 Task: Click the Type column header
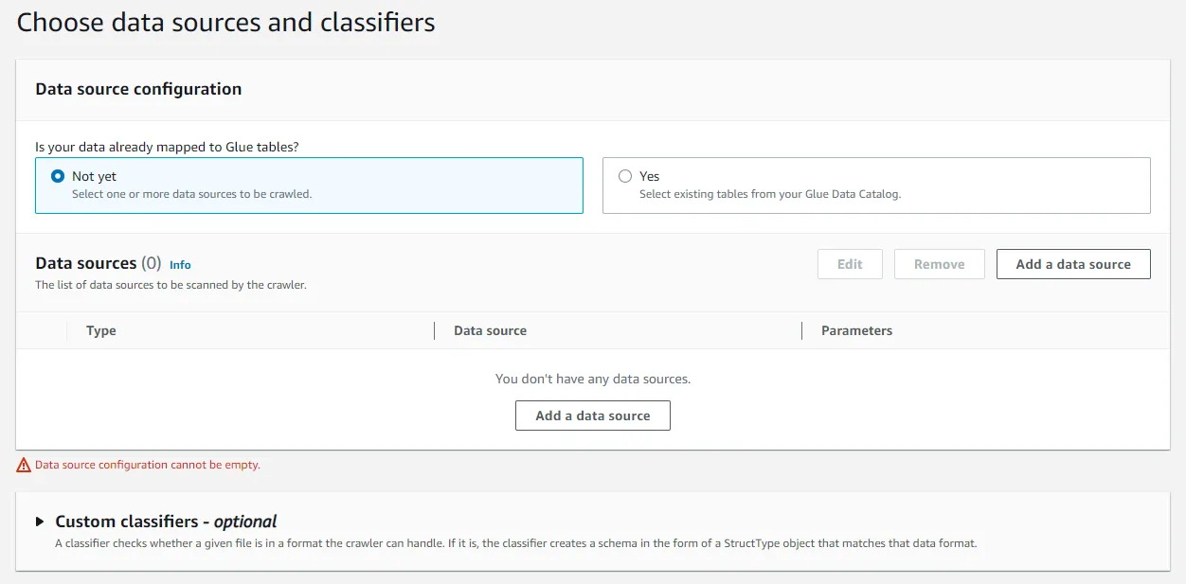coord(101,330)
